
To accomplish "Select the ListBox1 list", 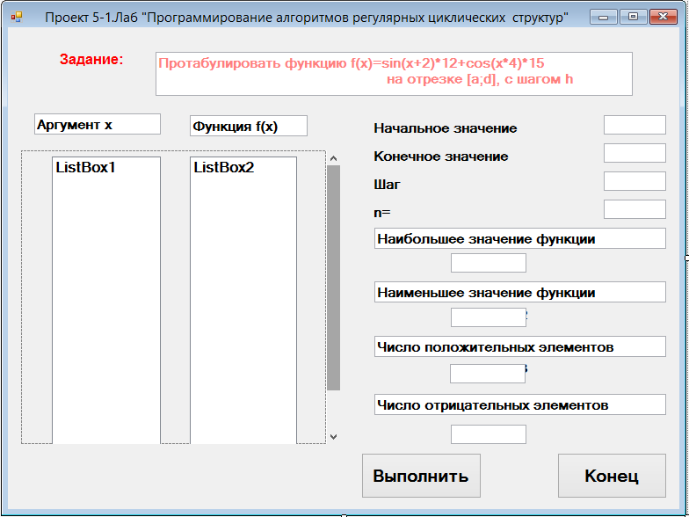I will click(106, 301).
